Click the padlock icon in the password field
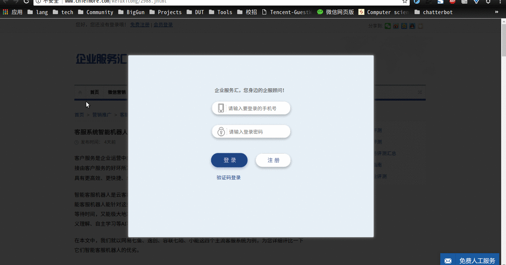Image resolution: width=506 pixels, height=265 pixels. pos(221,132)
